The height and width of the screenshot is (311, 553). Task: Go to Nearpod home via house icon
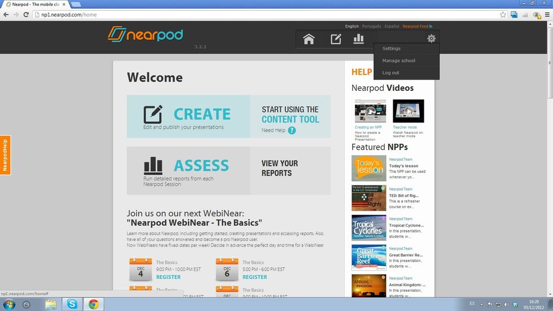tap(309, 39)
